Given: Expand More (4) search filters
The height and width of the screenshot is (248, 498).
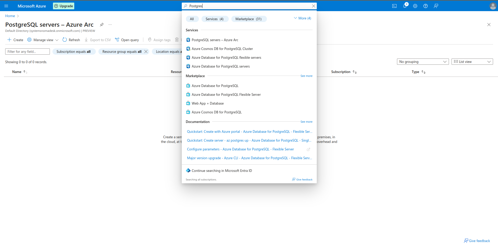Looking at the screenshot, I should pos(302,18).
